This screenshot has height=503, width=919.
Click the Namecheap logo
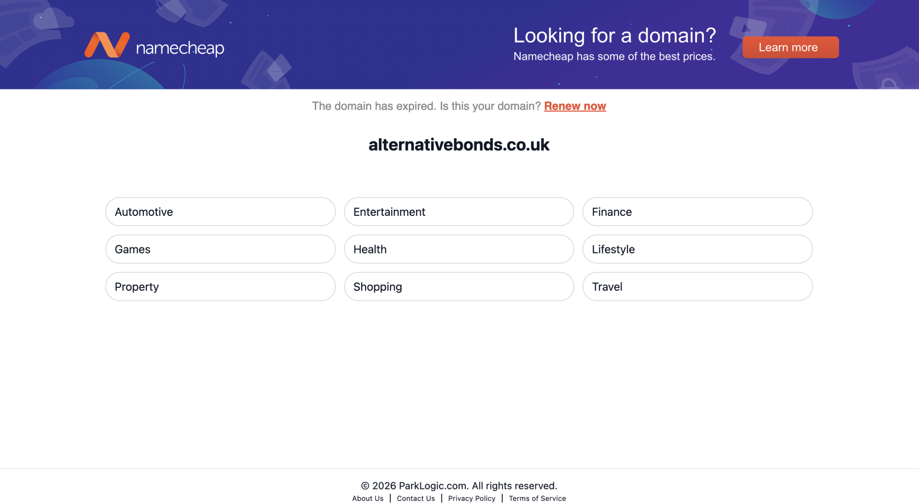click(x=154, y=45)
